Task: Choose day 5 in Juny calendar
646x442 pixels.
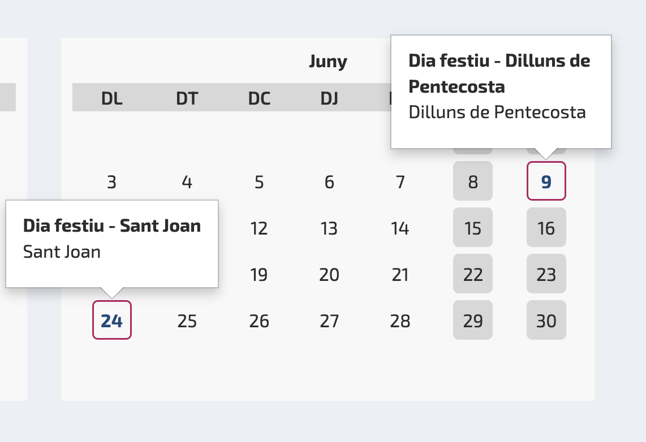Action: click(x=259, y=182)
